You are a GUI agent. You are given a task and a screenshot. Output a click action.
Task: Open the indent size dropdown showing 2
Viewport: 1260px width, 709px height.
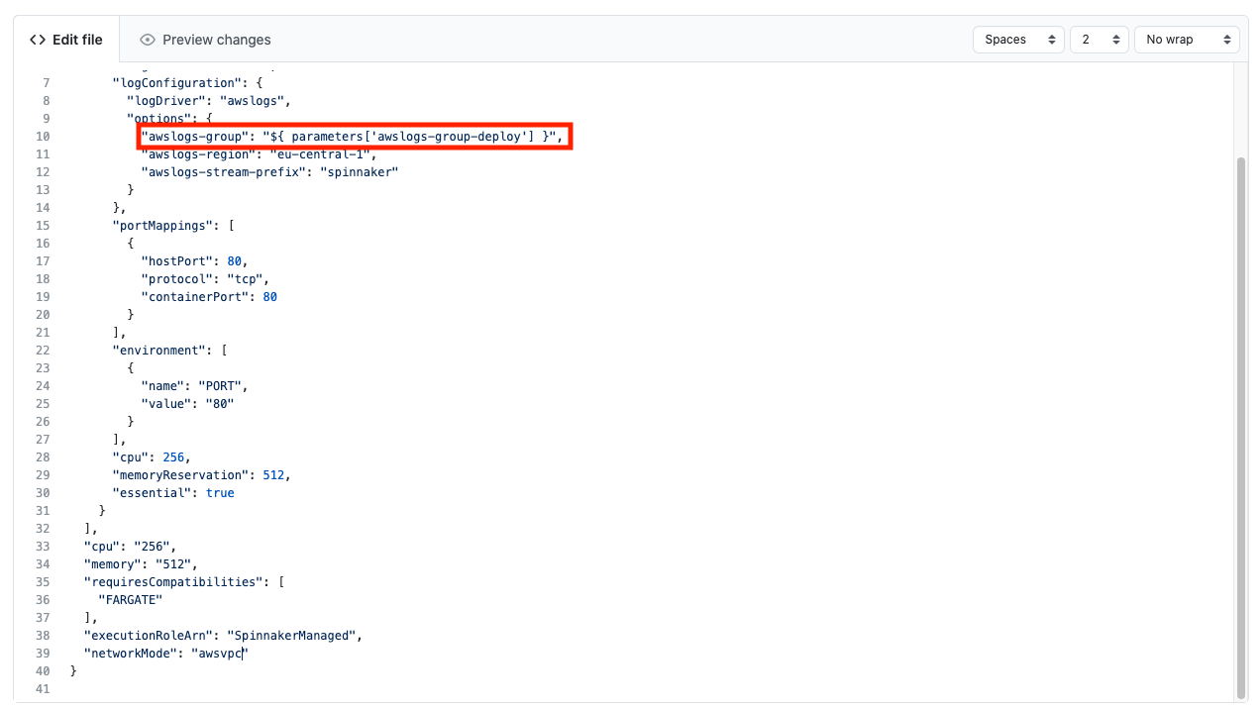[1099, 40]
